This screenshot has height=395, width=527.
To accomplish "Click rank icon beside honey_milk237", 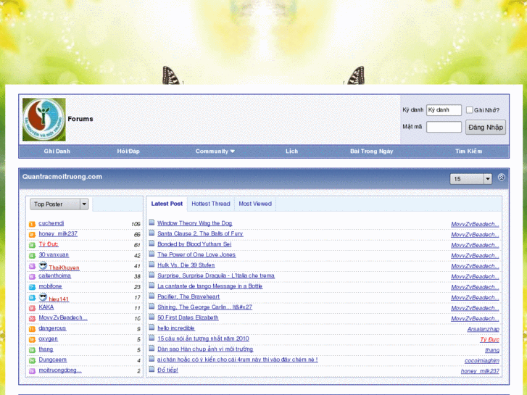I will coord(33,234).
